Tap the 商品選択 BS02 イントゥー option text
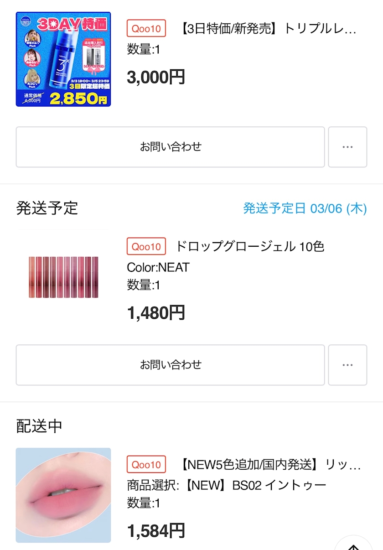Viewport: 383px width, 550px height. [227, 485]
